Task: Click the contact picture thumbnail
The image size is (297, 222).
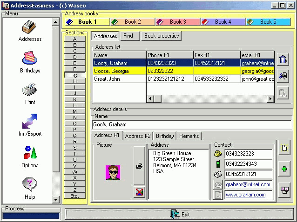Action: click(113, 172)
